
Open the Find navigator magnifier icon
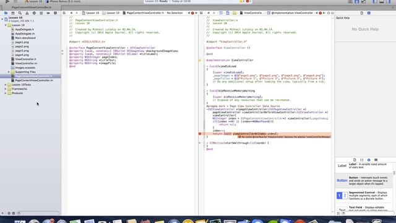(x=20, y=13)
